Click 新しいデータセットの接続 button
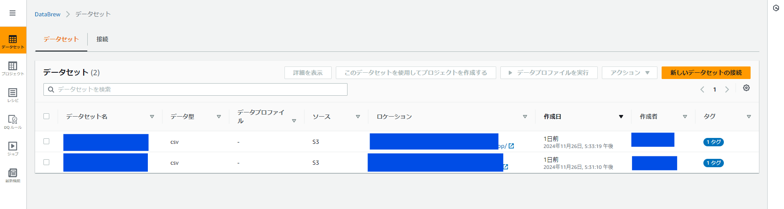The image size is (784, 209). 706,73
